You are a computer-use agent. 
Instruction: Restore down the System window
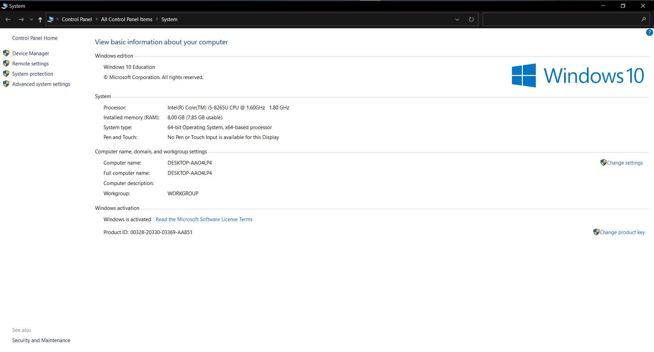(623, 6)
